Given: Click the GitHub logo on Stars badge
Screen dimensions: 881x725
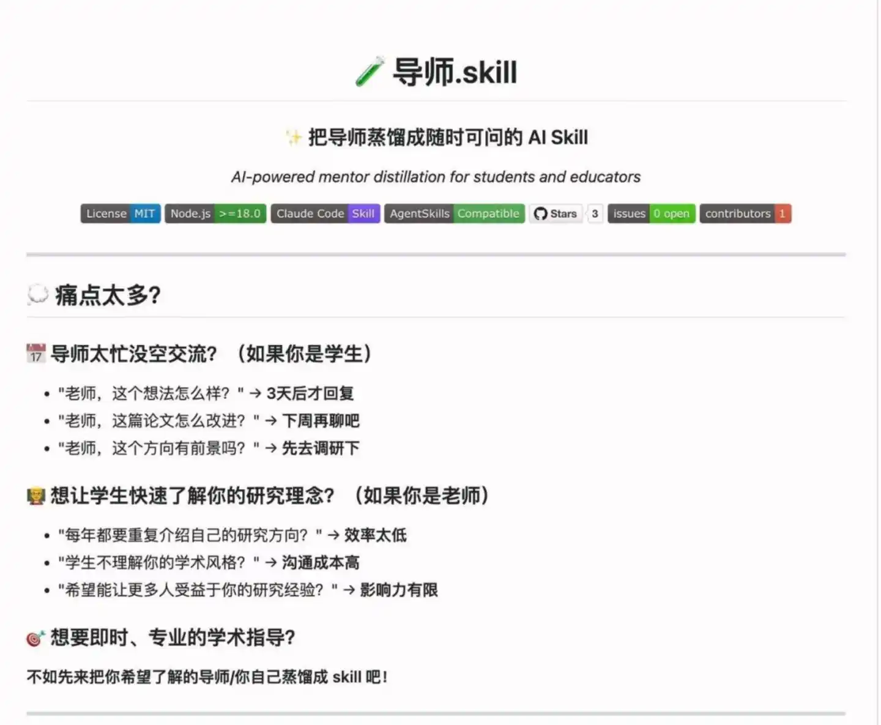Looking at the screenshot, I should point(540,214).
